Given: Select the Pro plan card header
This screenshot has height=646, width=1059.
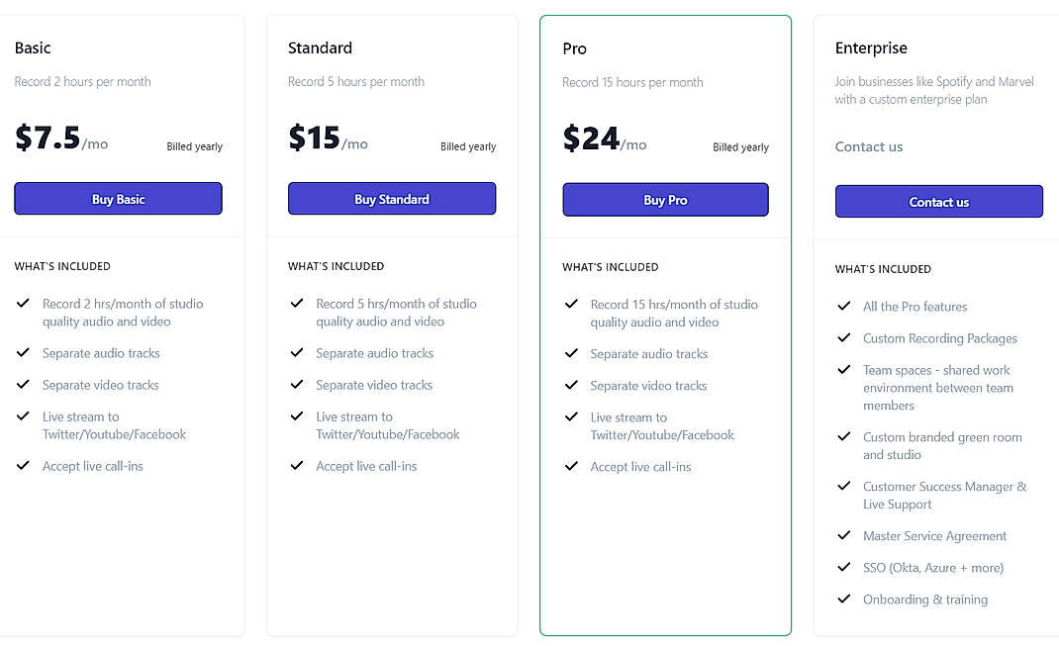Looking at the screenshot, I should point(574,47).
